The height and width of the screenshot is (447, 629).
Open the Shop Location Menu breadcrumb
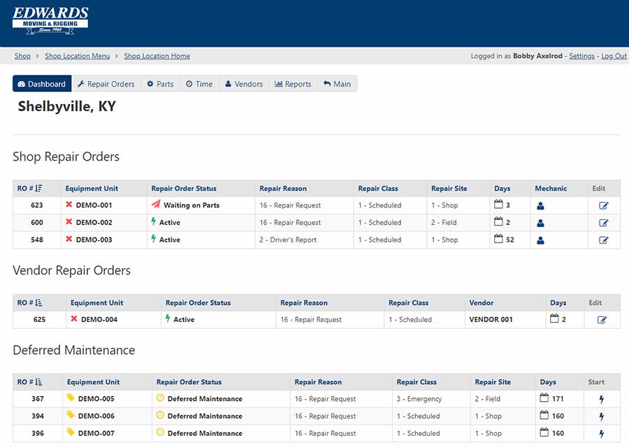tap(78, 56)
